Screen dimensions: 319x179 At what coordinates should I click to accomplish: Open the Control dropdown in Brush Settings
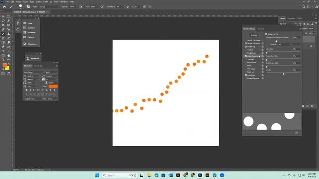[x=284, y=44]
